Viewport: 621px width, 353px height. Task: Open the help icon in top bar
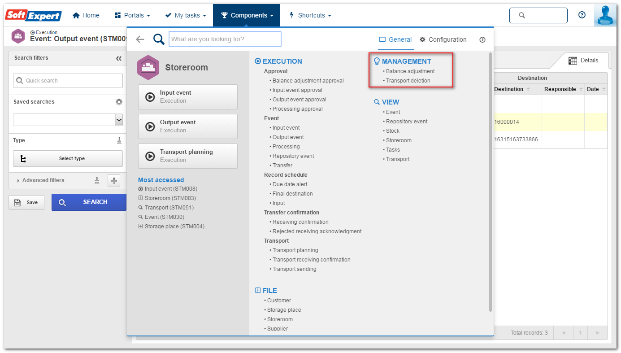[582, 15]
